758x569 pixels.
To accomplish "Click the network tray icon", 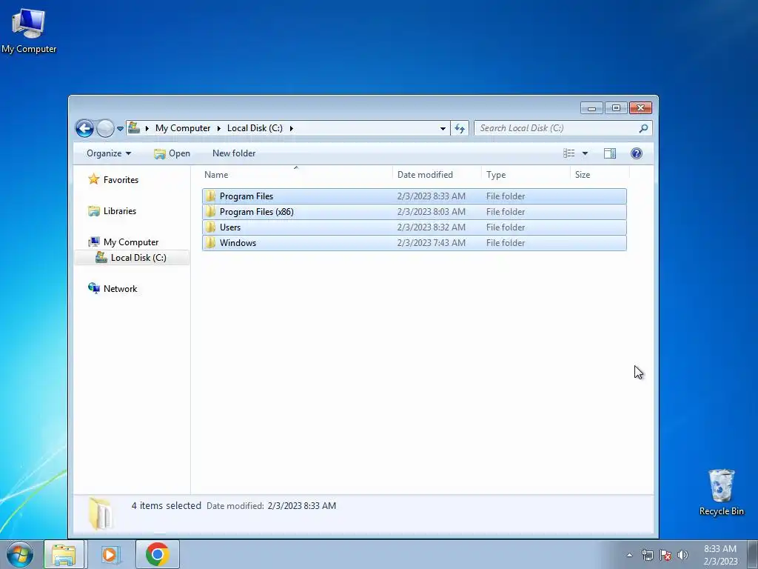I will [x=647, y=555].
